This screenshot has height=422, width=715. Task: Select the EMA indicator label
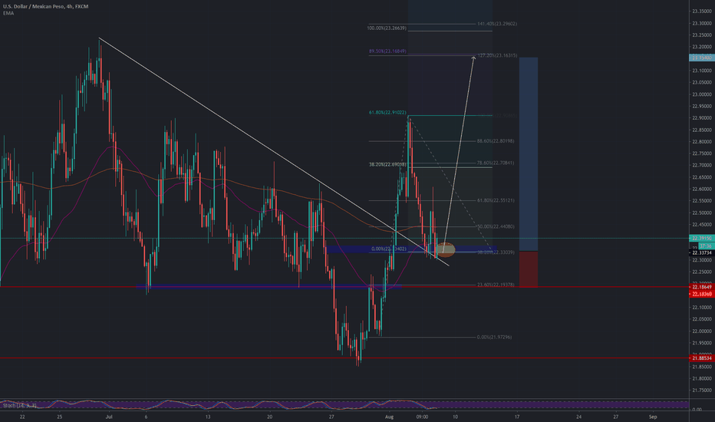click(x=8, y=13)
